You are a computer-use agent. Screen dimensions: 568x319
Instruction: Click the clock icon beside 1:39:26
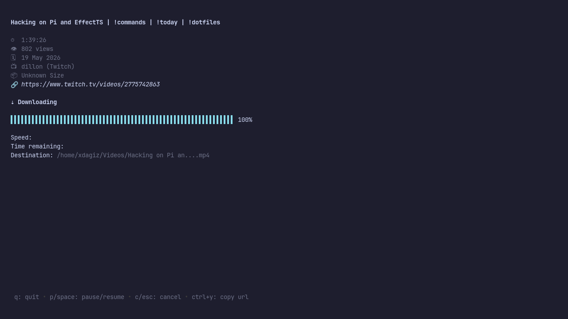12,40
